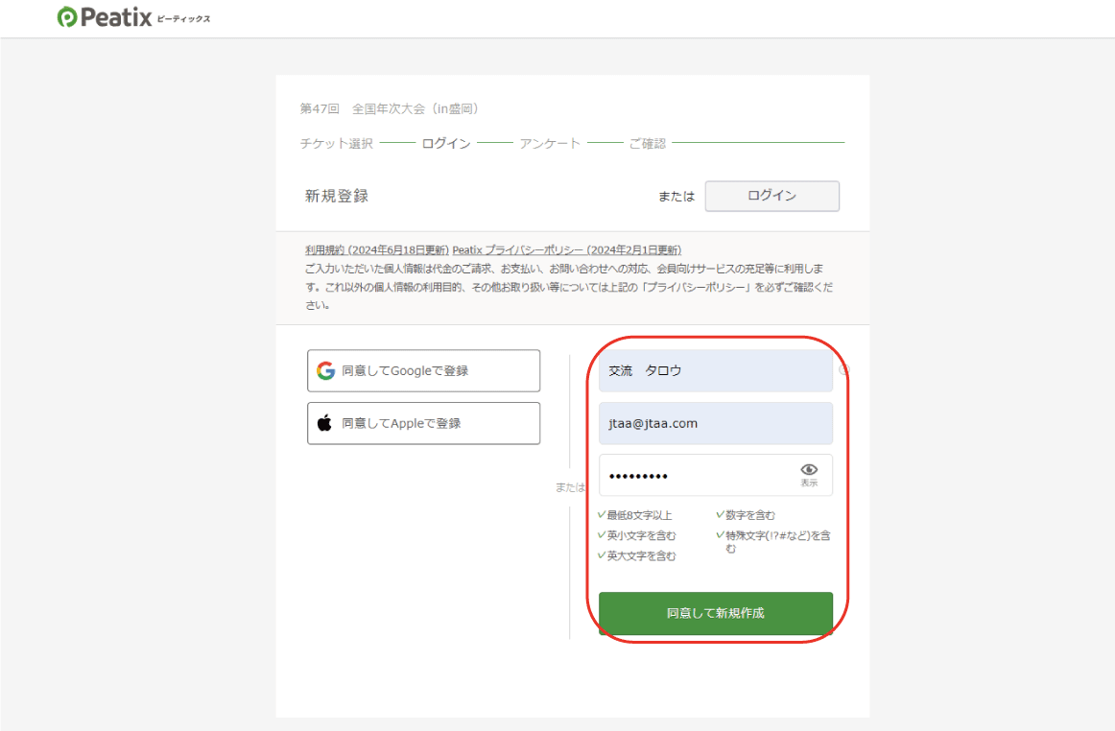Viewport: 1115px width, 731px height.
Task: Click the help icon beside the name field
Action: [843, 369]
